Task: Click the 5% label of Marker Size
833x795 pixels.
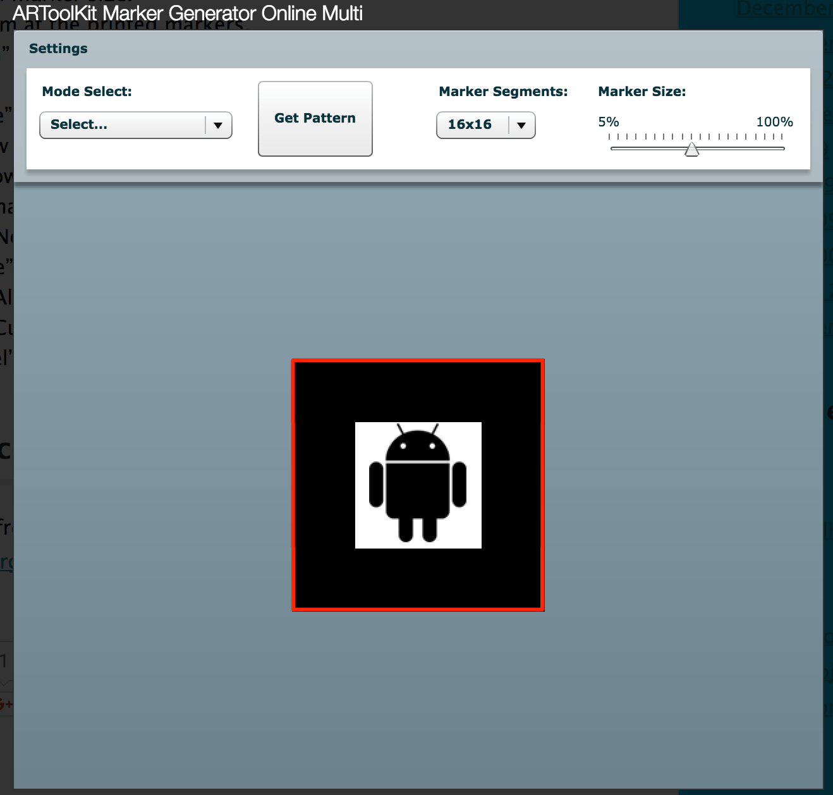Action: click(609, 122)
